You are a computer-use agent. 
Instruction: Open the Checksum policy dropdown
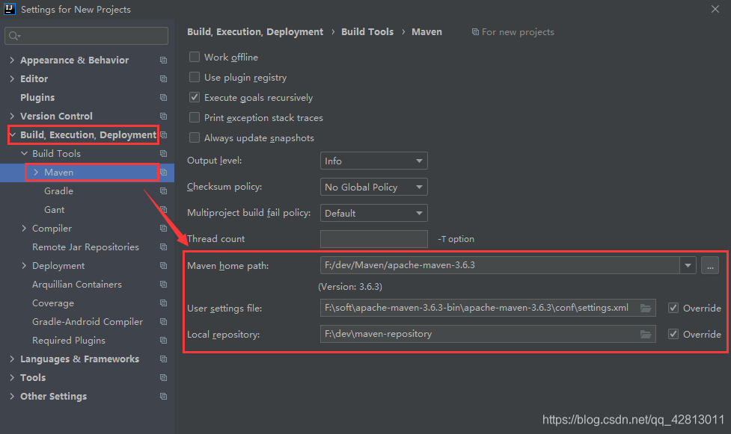coord(373,186)
